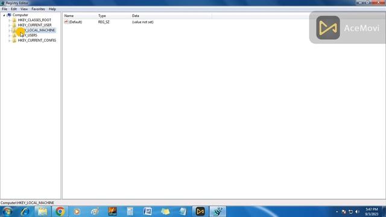Open the Windows Start menu

(x=7, y=212)
